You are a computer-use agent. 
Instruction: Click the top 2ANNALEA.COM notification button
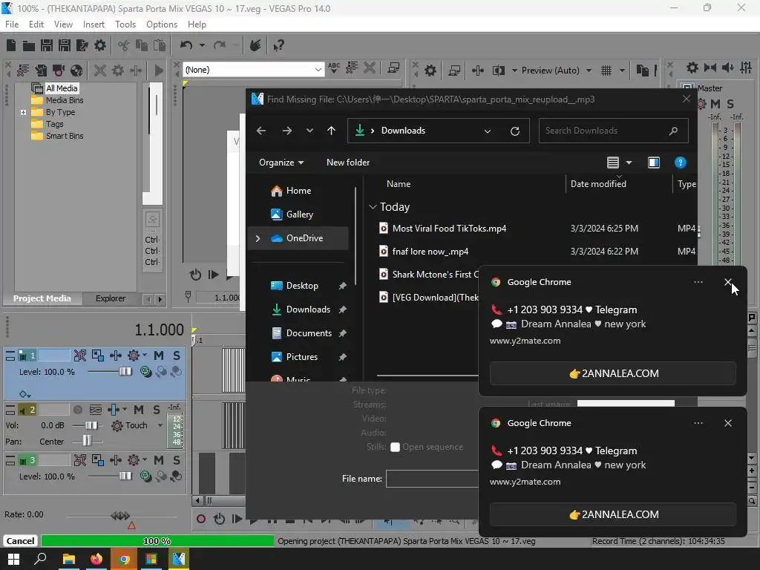pyautogui.click(x=613, y=374)
